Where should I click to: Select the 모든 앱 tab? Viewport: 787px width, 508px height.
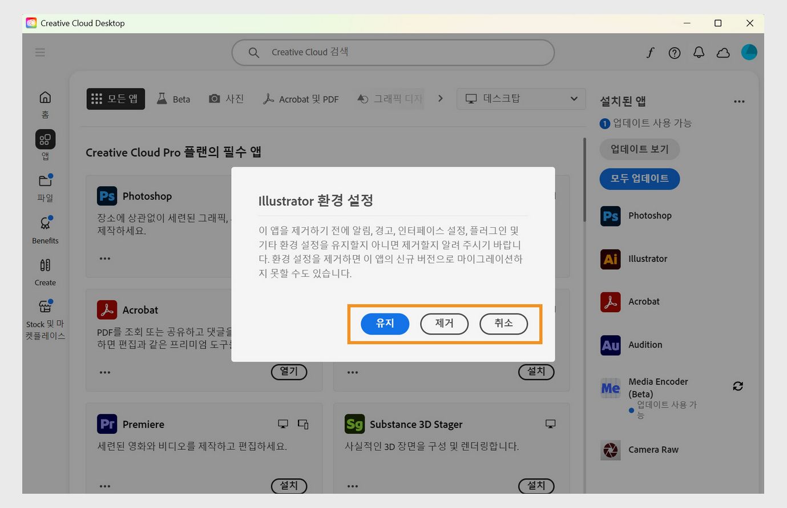[116, 99]
